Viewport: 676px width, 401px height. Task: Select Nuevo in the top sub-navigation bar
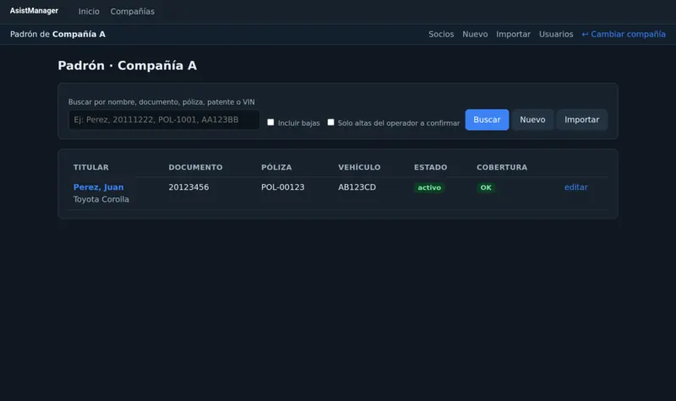click(x=475, y=34)
